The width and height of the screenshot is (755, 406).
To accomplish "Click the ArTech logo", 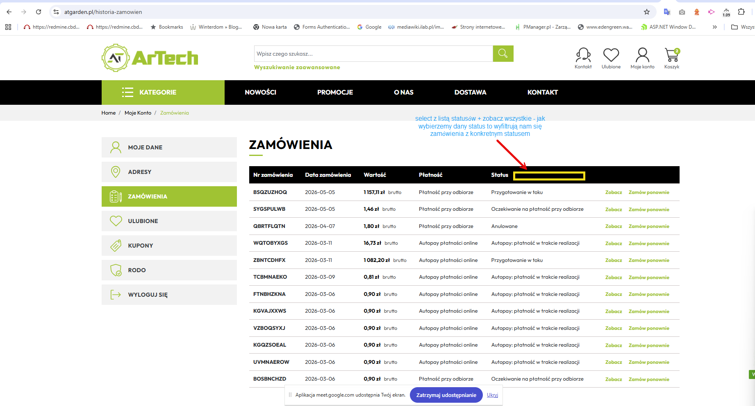I will coord(150,58).
